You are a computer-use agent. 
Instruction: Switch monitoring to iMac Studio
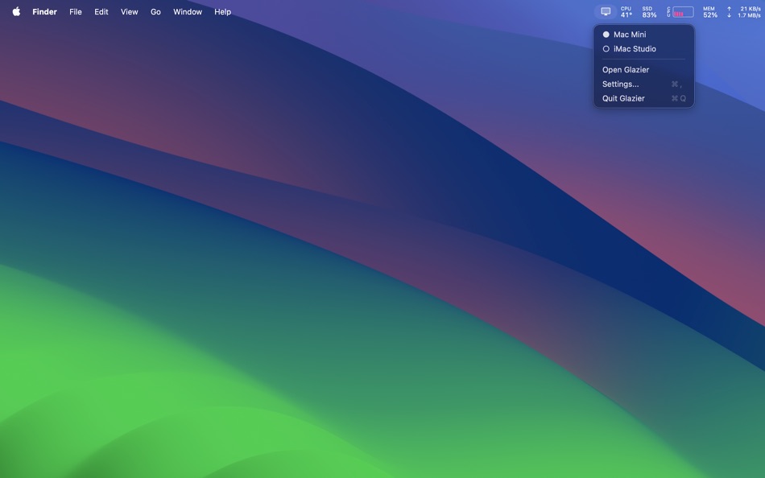635,48
